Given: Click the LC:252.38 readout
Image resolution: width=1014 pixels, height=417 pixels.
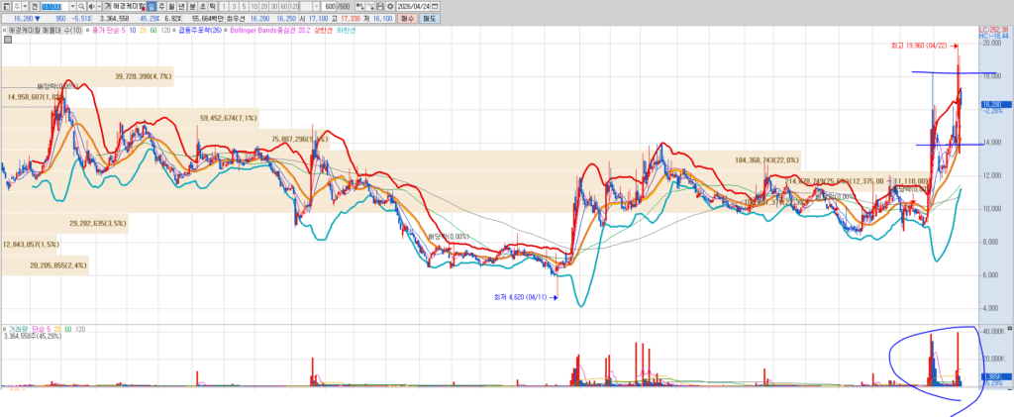Looking at the screenshot, I should (993, 30).
